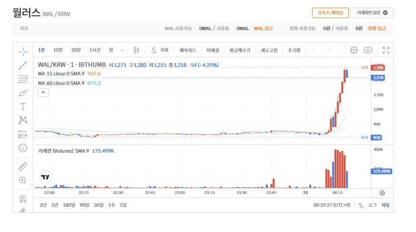The width and height of the screenshot is (416, 232).
Task: Set range to 1일
Action: pos(123,205)
